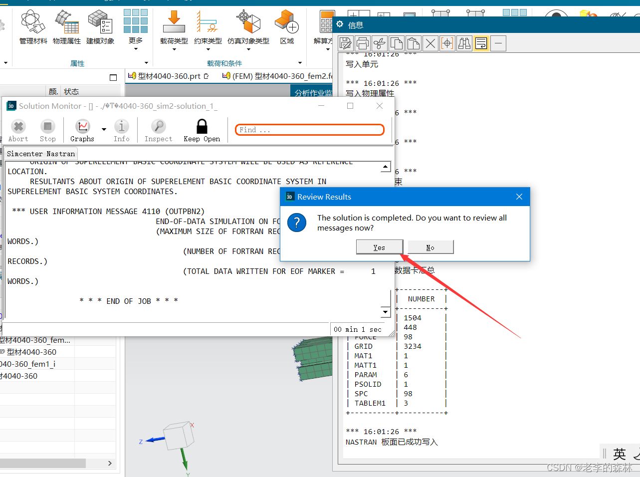Viewport: 640px width, 477px height.
Task: Click the Inspect magnifier in Solution Monitor
Action: pos(159,131)
